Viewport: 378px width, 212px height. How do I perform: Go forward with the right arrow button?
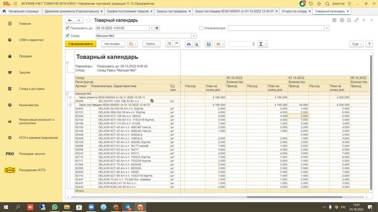pyautogui.click(x=79, y=21)
